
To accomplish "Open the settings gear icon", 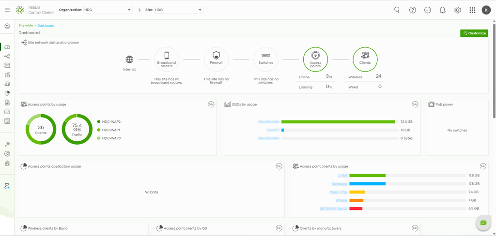I will click(x=457, y=10).
